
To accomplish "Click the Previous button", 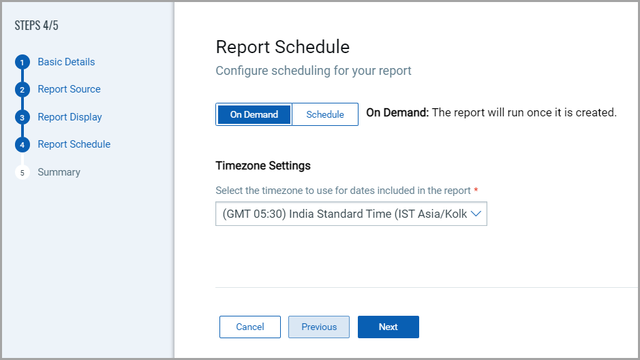I will (319, 327).
